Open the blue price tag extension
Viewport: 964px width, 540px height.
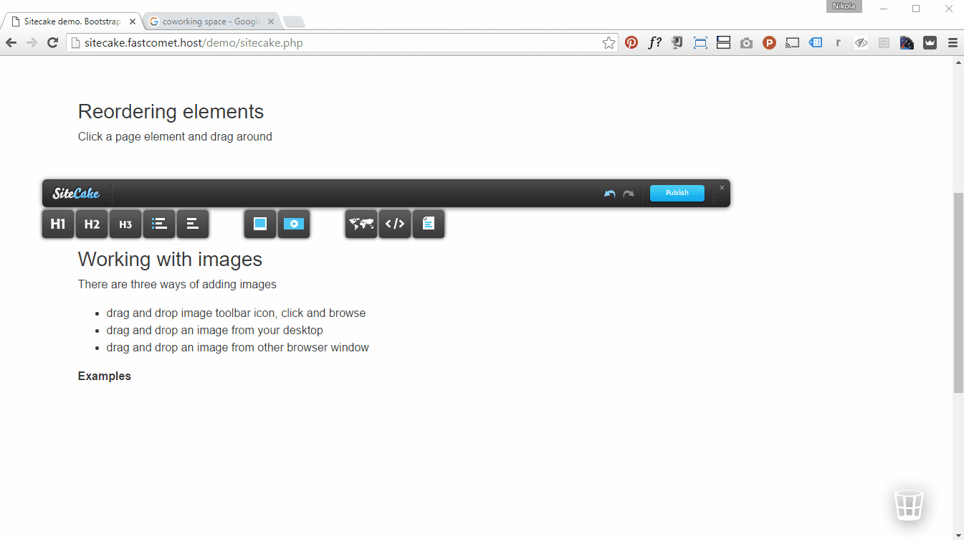pos(816,43)
